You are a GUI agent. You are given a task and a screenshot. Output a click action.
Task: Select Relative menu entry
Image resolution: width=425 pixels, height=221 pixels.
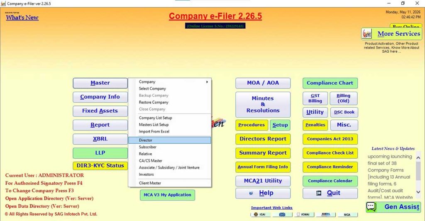coord(170,154)
